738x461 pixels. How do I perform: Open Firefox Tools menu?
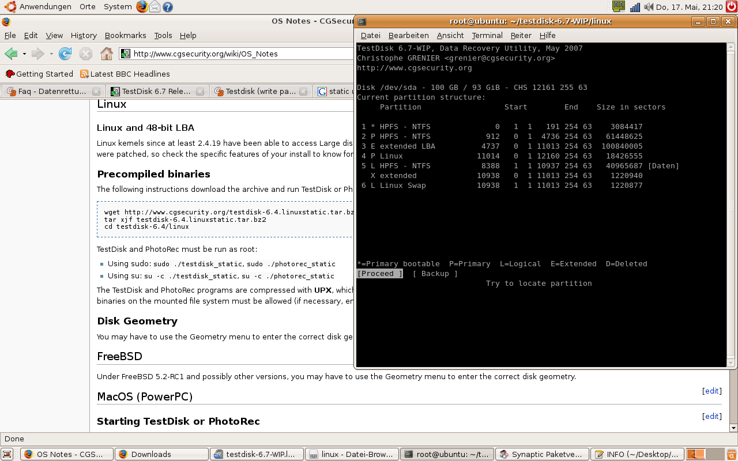[163, 35]
